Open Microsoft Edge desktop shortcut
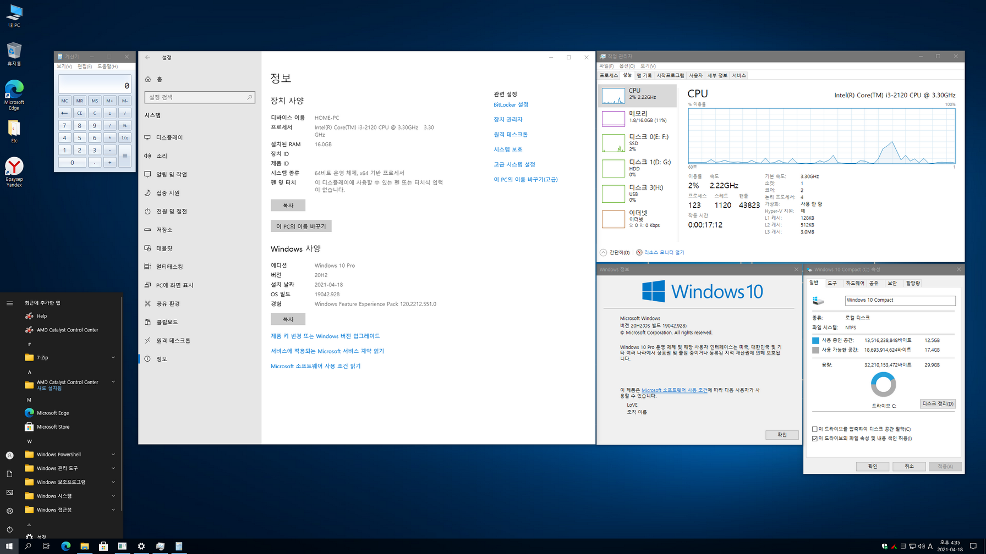This screenshot has width=986, height=554. click(x=14, y=95)
